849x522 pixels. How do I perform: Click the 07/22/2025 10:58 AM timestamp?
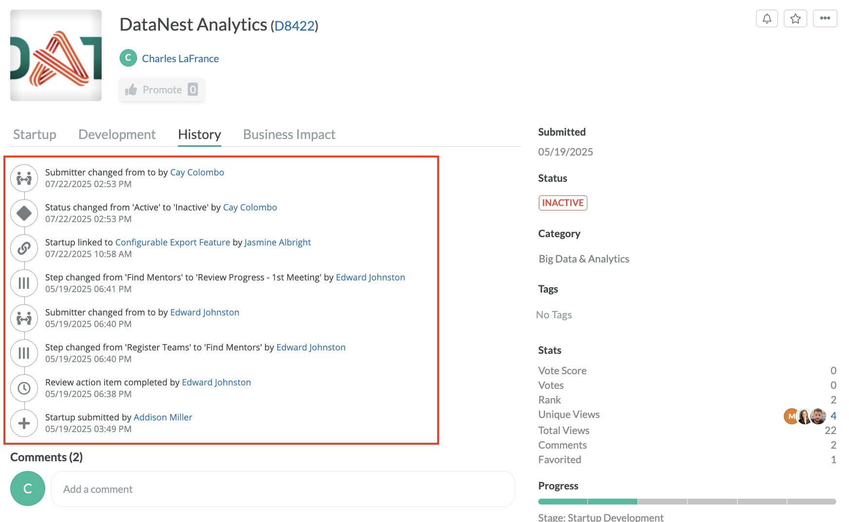(x=88, y=254)
